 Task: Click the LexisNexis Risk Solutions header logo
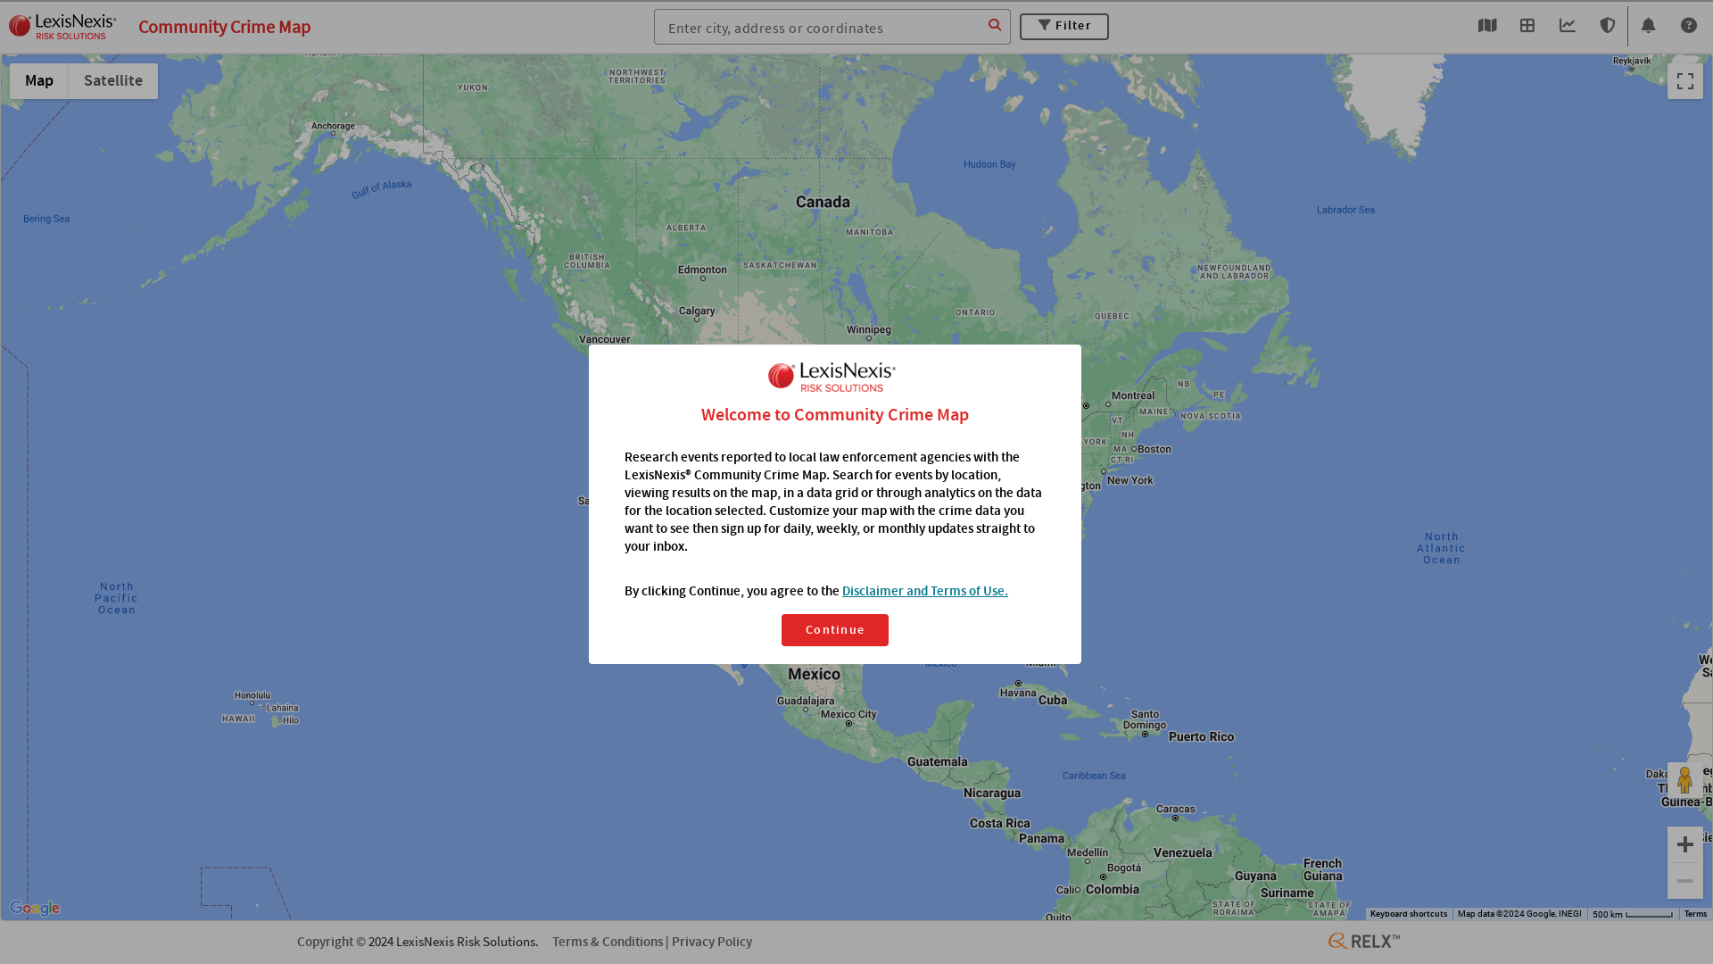pyautogui.click(x=62, y=27)
